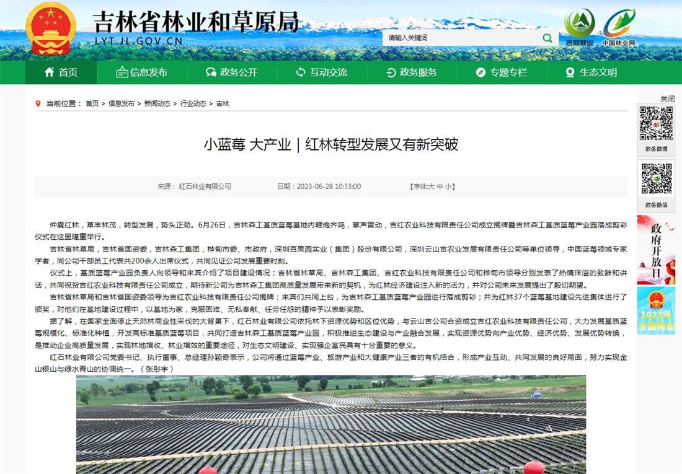Click the national emblem logo
Viewport: 682px width, 474px height.
(50, 29)
